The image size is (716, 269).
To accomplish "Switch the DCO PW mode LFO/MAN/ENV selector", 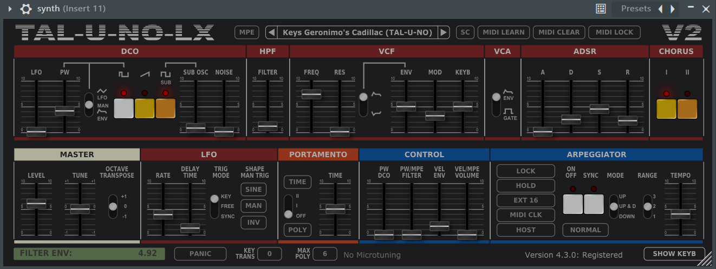I will (x=89, y=105).
